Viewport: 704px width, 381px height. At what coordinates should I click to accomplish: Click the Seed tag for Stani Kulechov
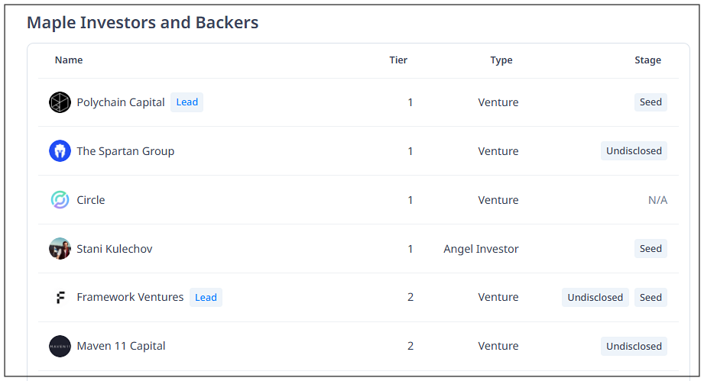[650, 249]
